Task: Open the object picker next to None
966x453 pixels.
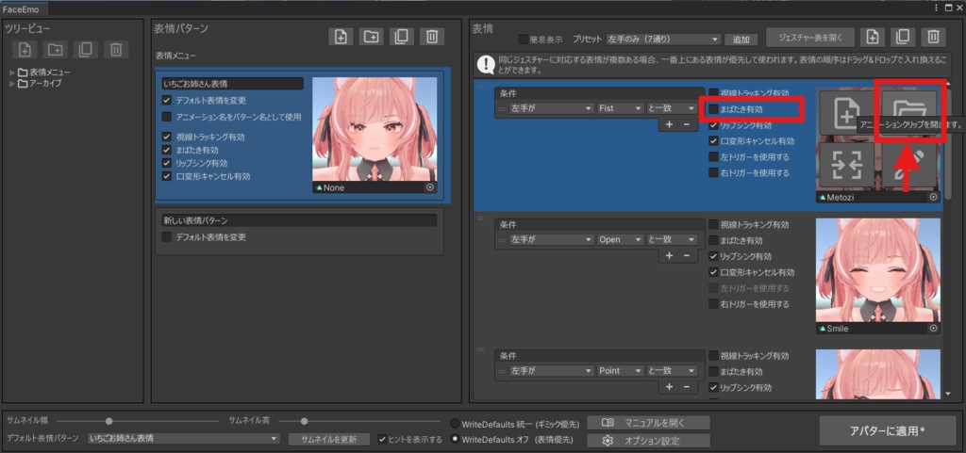Action: point(430,188)
